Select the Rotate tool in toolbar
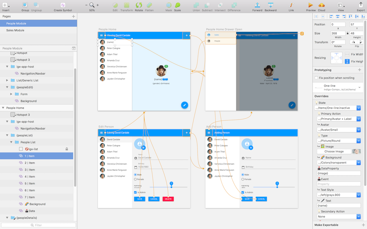Image resolution: width=367 pixels, height=229 pixels. (x=139, y=5)
